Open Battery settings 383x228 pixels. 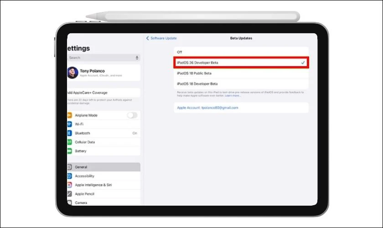104,151
